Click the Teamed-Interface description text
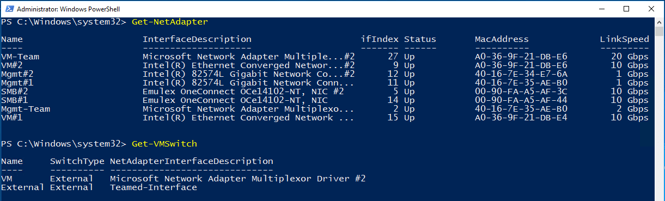Image resolution: width=665 pixels, height=201 pixels. (154, 187)
